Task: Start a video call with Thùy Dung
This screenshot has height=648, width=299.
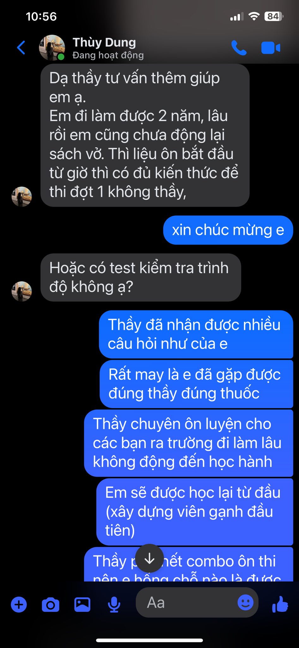Action: click(x=271, y=48)
